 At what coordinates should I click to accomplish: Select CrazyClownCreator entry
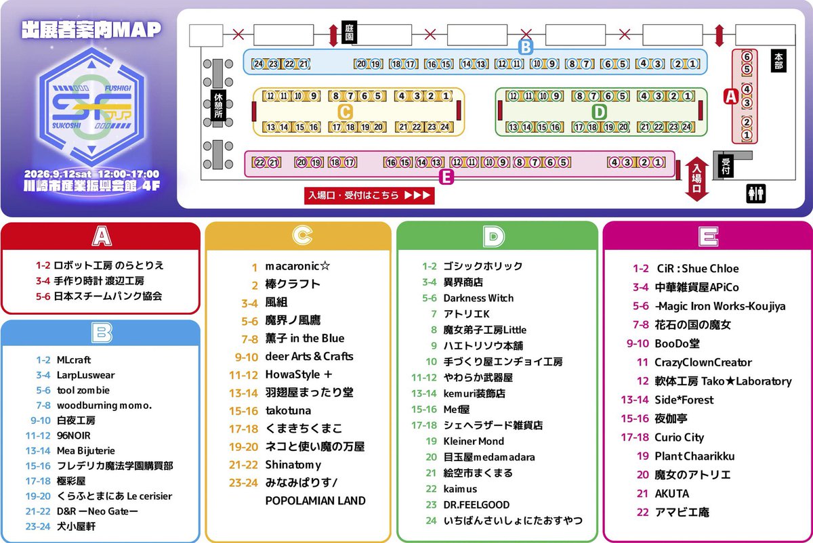point(703,362)
